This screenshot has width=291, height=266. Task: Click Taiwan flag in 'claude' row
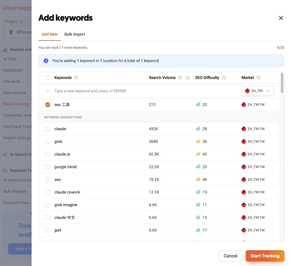[244, 129]
